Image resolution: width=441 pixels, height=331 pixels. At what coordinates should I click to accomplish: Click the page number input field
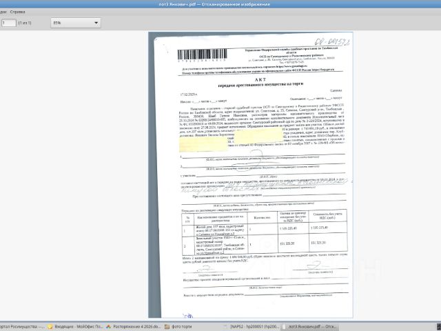(x=9, y=23)
